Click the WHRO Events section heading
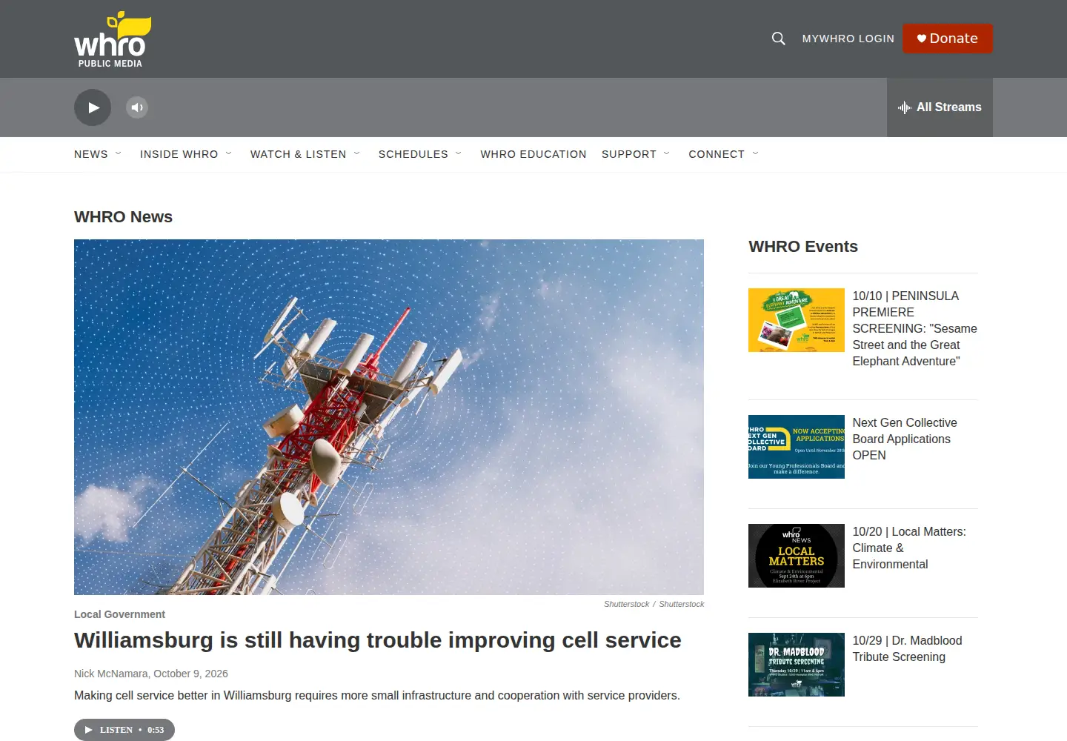 click(x=803, y=247)
